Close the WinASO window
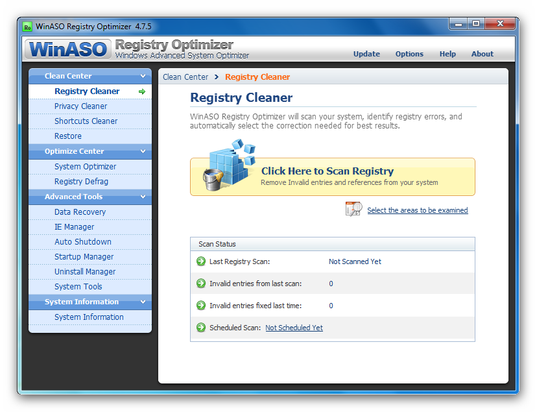 pos(500,23)
